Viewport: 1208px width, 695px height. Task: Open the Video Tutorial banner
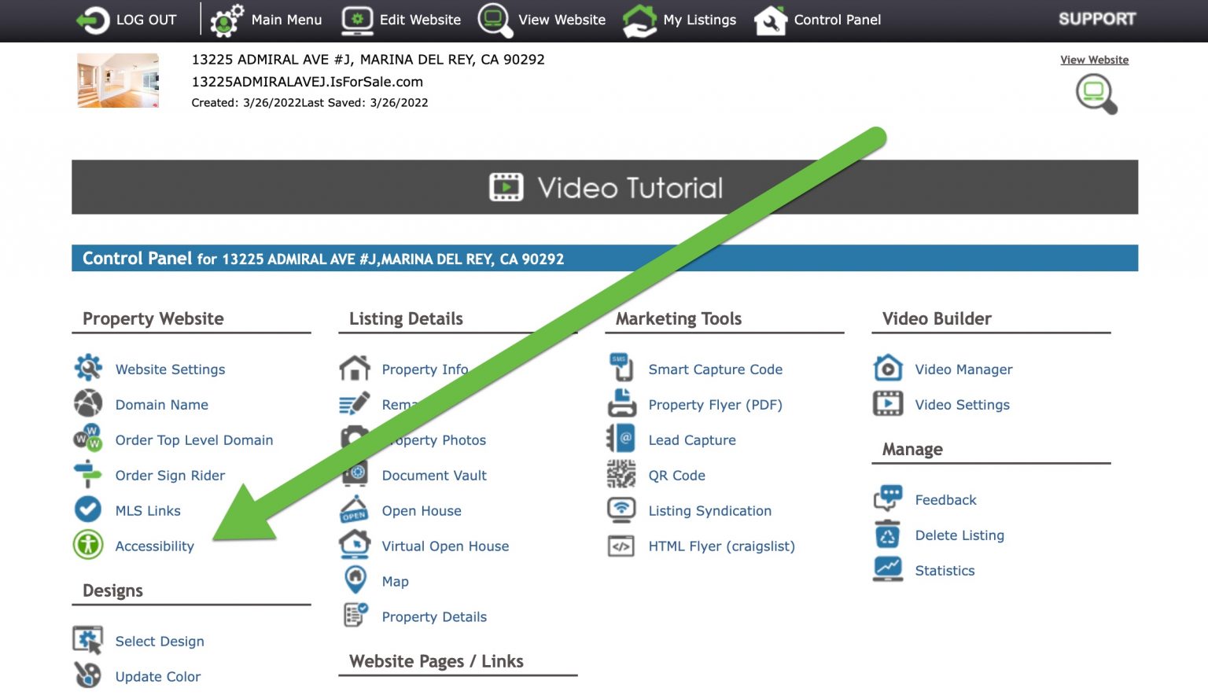[604, 187]
